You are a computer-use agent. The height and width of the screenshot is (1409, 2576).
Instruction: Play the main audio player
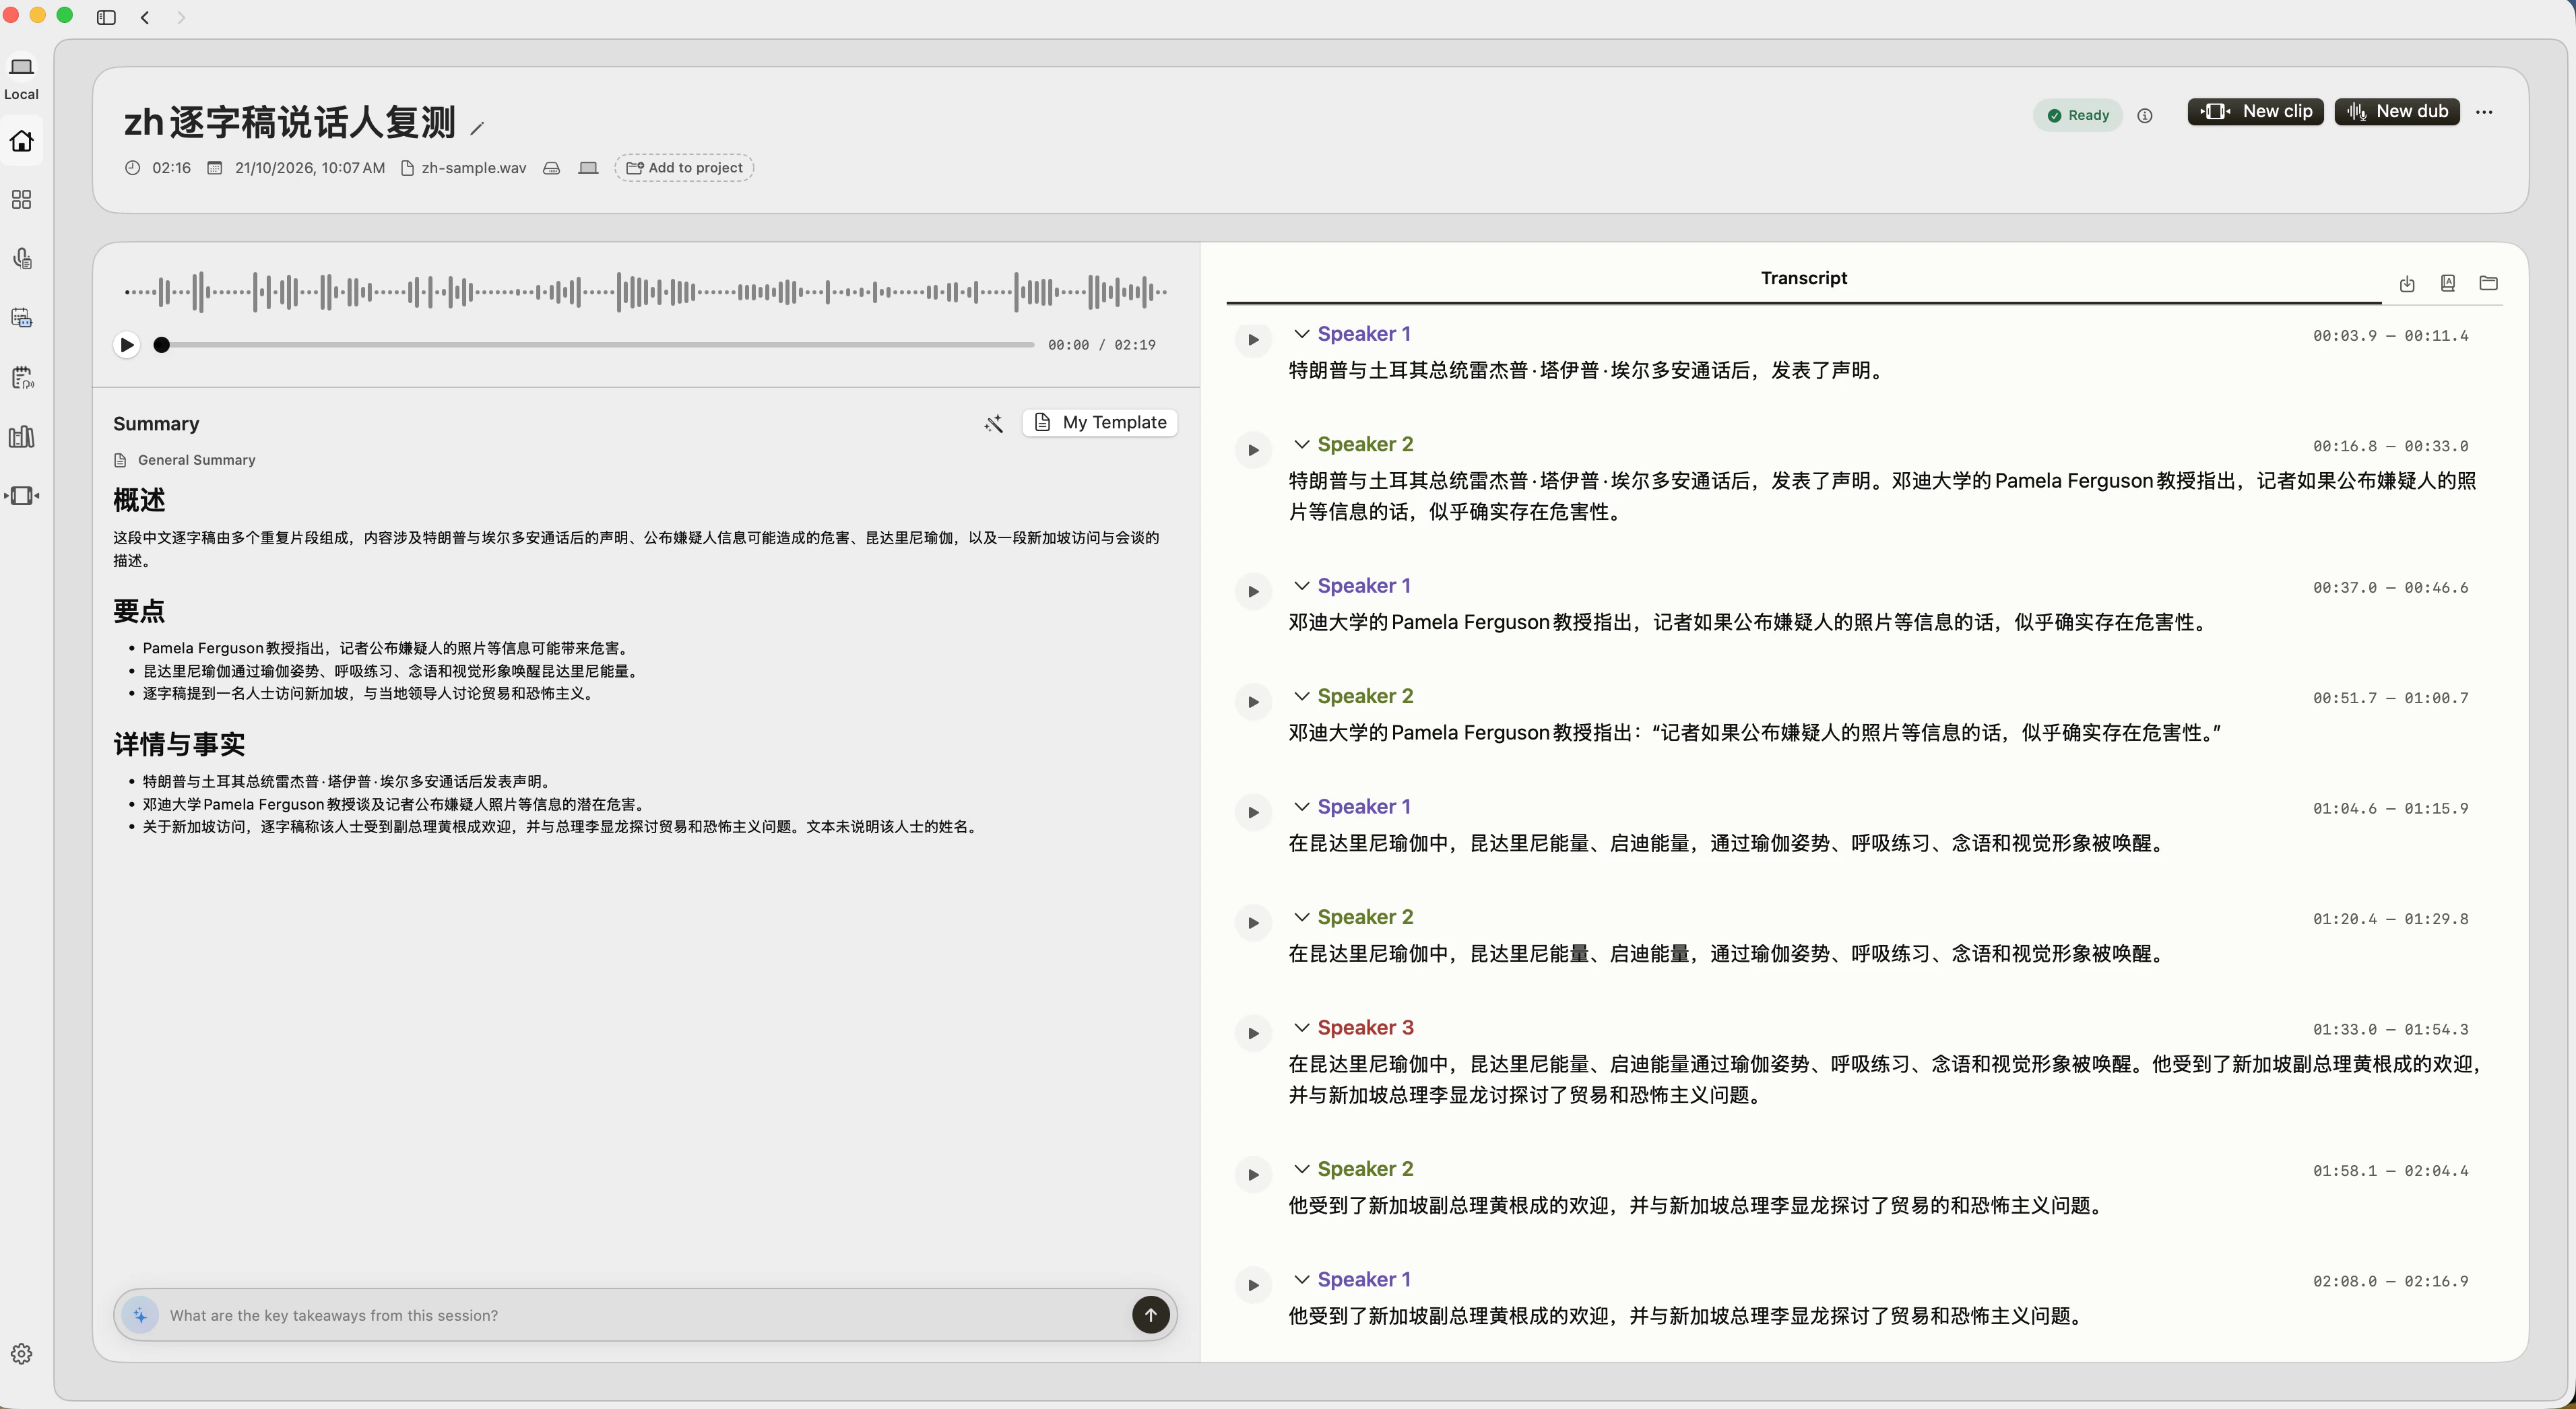click(126, 345)
